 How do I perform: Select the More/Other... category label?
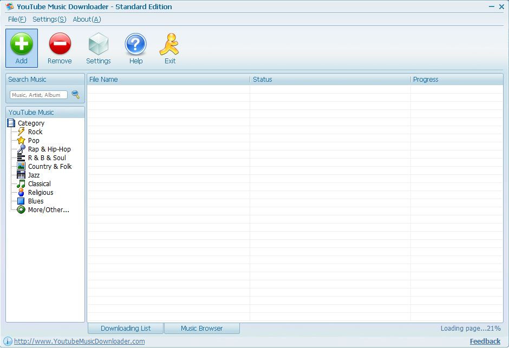(49, 210)
